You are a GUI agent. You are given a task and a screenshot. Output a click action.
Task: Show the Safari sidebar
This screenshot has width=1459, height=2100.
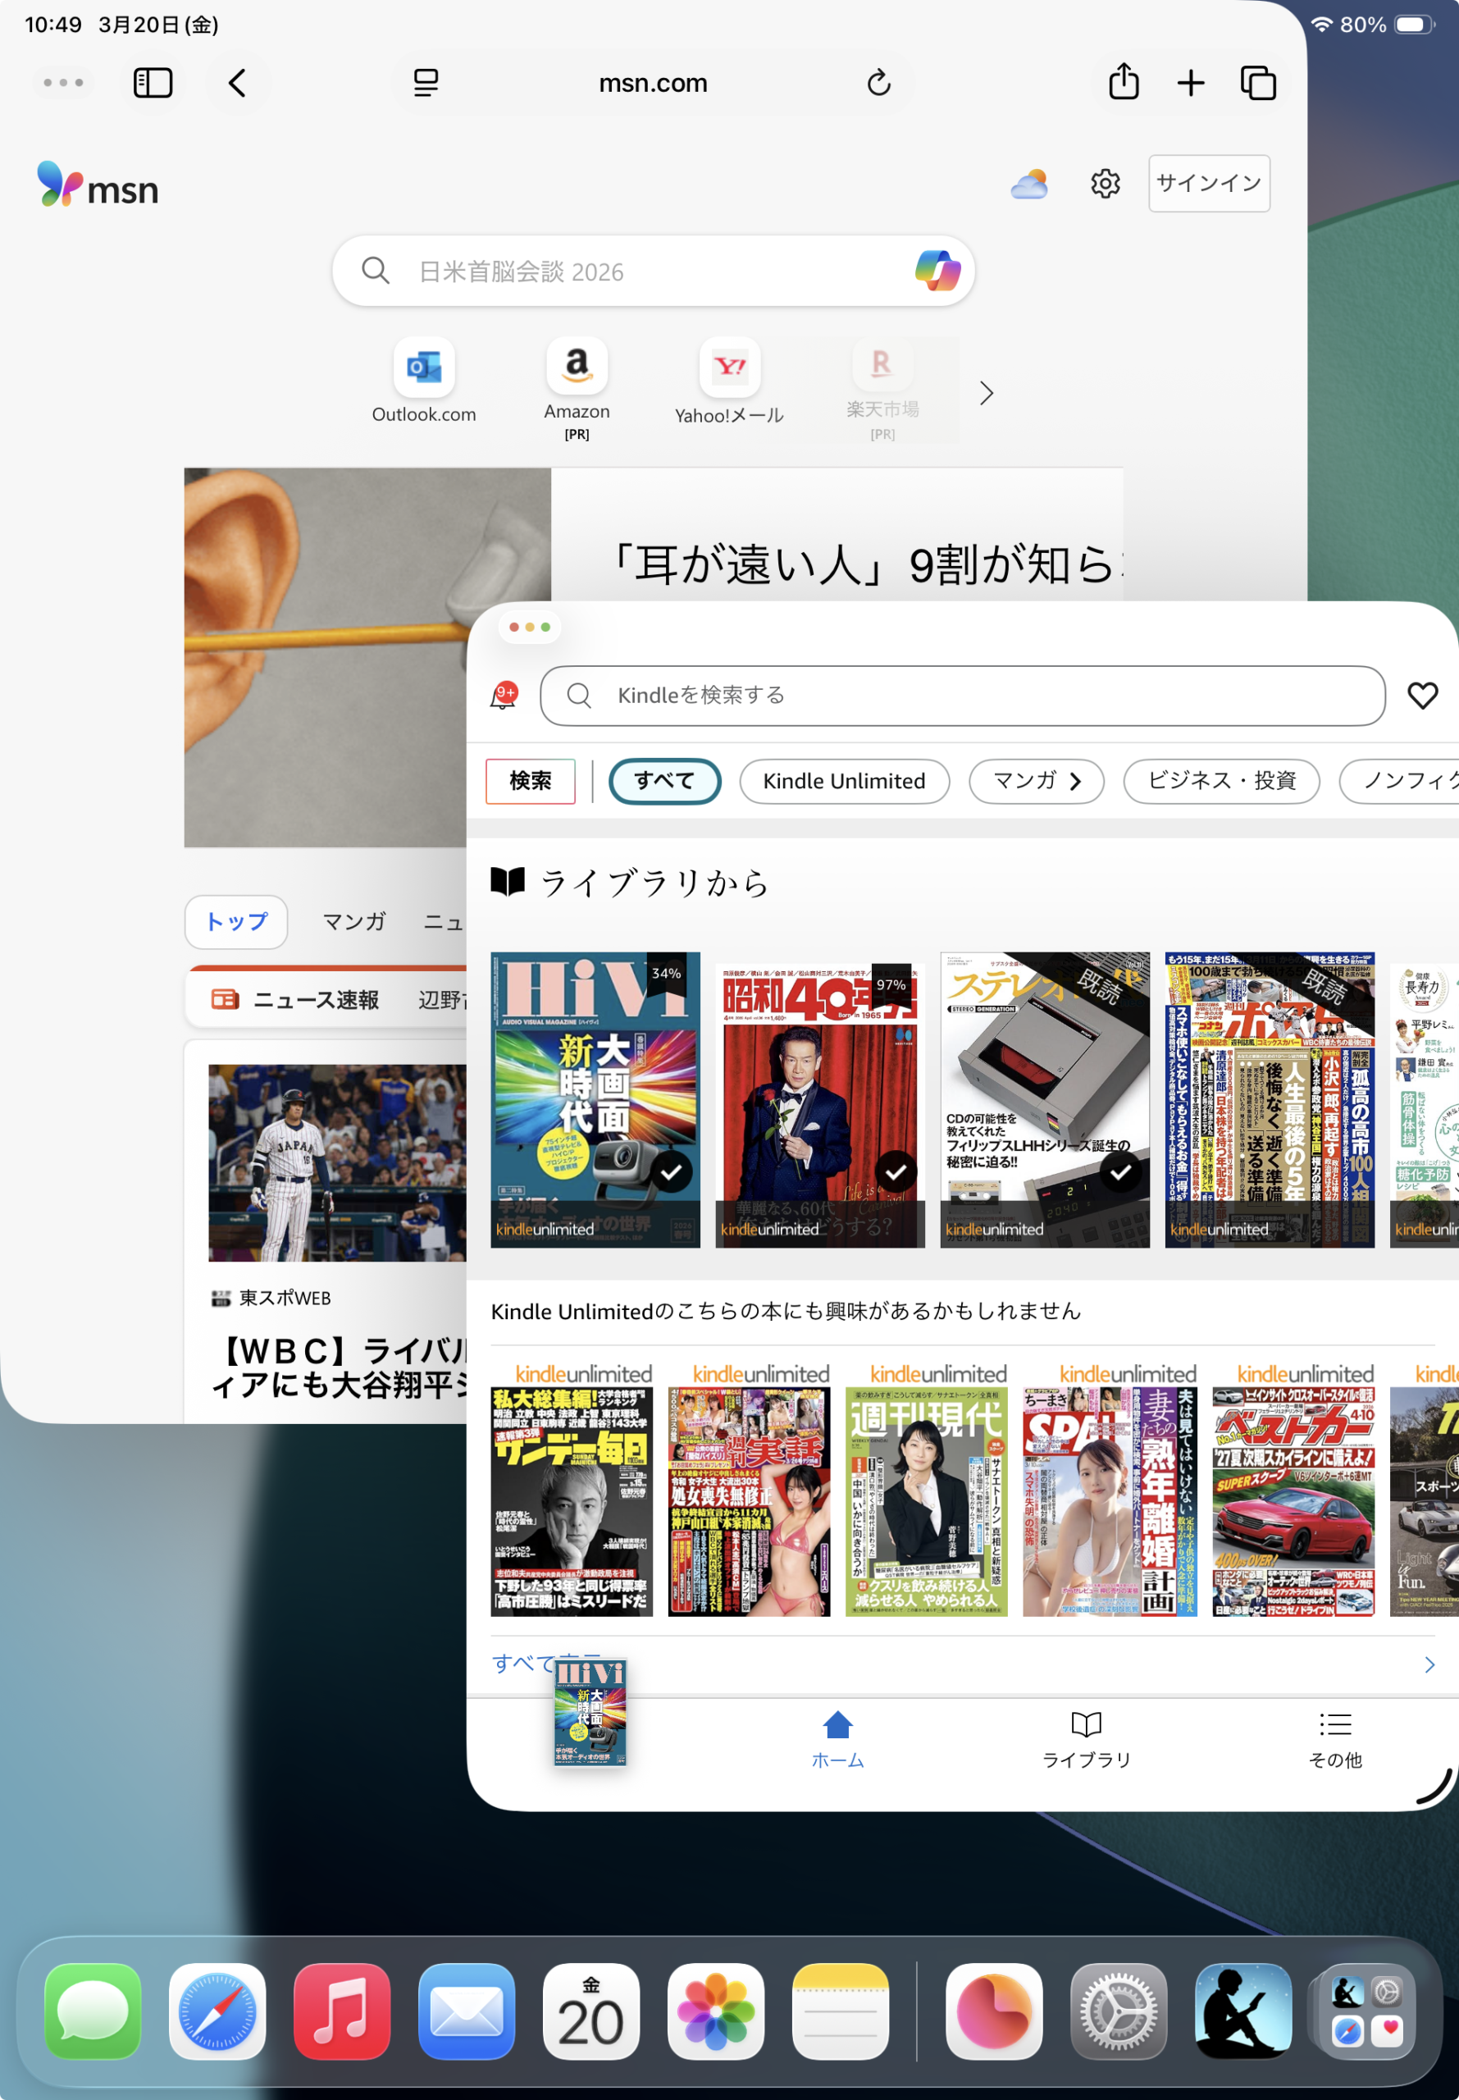point(153,83)
